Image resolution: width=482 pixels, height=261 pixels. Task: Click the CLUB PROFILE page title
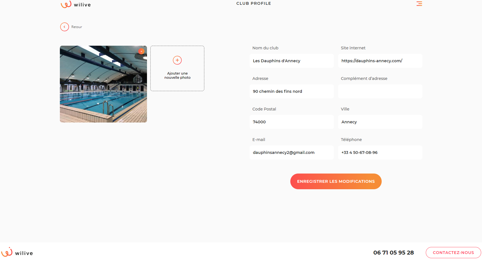(x=254, y=3)
